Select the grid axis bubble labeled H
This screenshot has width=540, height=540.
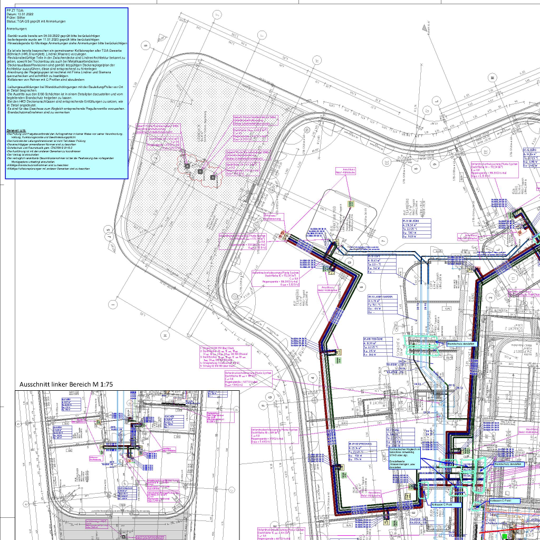165,335
